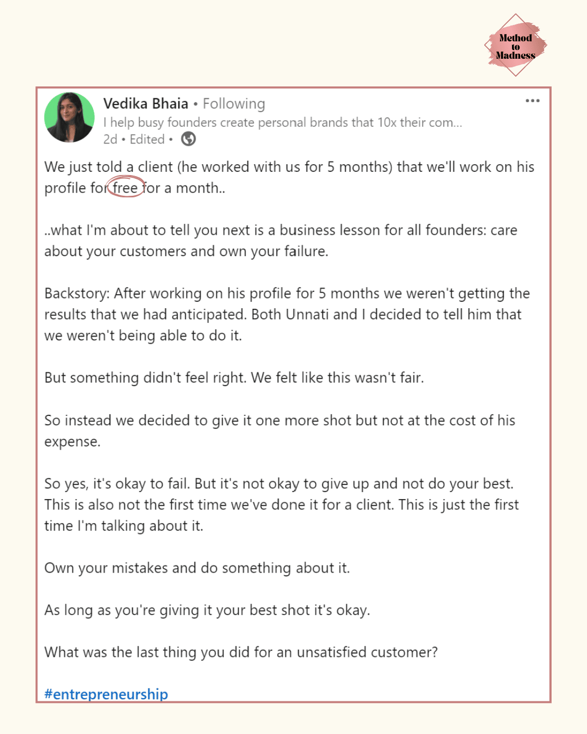Image resolution: width=587 pixels, height=734 pixels.
Task: Open the Vedika Bhaia name link
Action: [x=146, y=103]
